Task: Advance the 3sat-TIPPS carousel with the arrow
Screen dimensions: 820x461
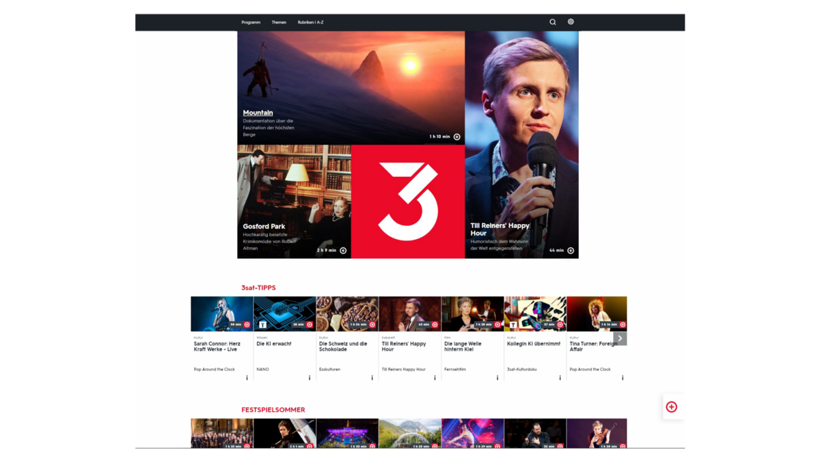Action: [x=620, y=337]
